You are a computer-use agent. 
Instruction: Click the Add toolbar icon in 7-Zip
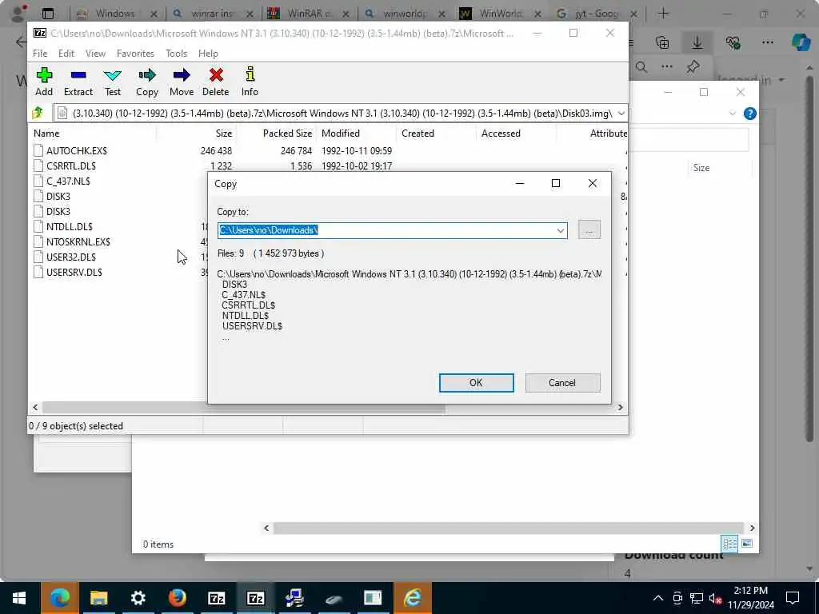[x=44, y=82]
